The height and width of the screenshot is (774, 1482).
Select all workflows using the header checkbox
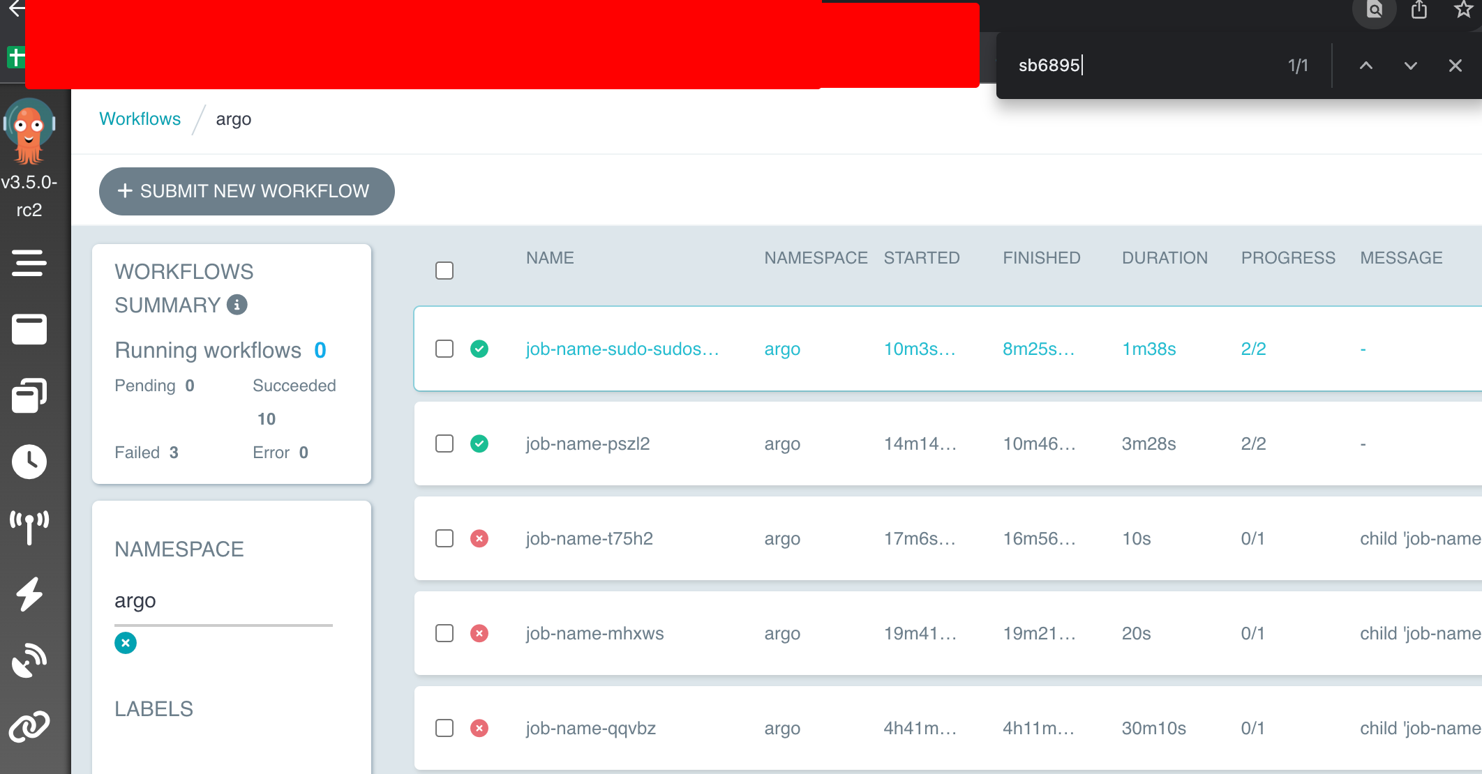(x=444, y=270)
